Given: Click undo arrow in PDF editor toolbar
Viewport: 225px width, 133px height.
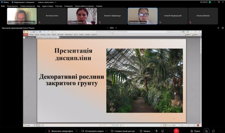Looking at the screenshot, I should tap(45, 32).
